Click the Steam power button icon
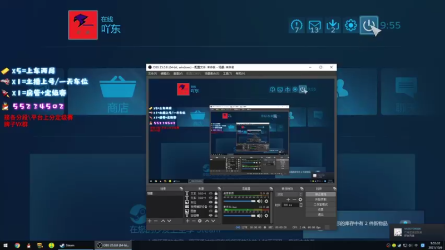The width and height of the screenshot is (445, 250). (x=369, y=26)
